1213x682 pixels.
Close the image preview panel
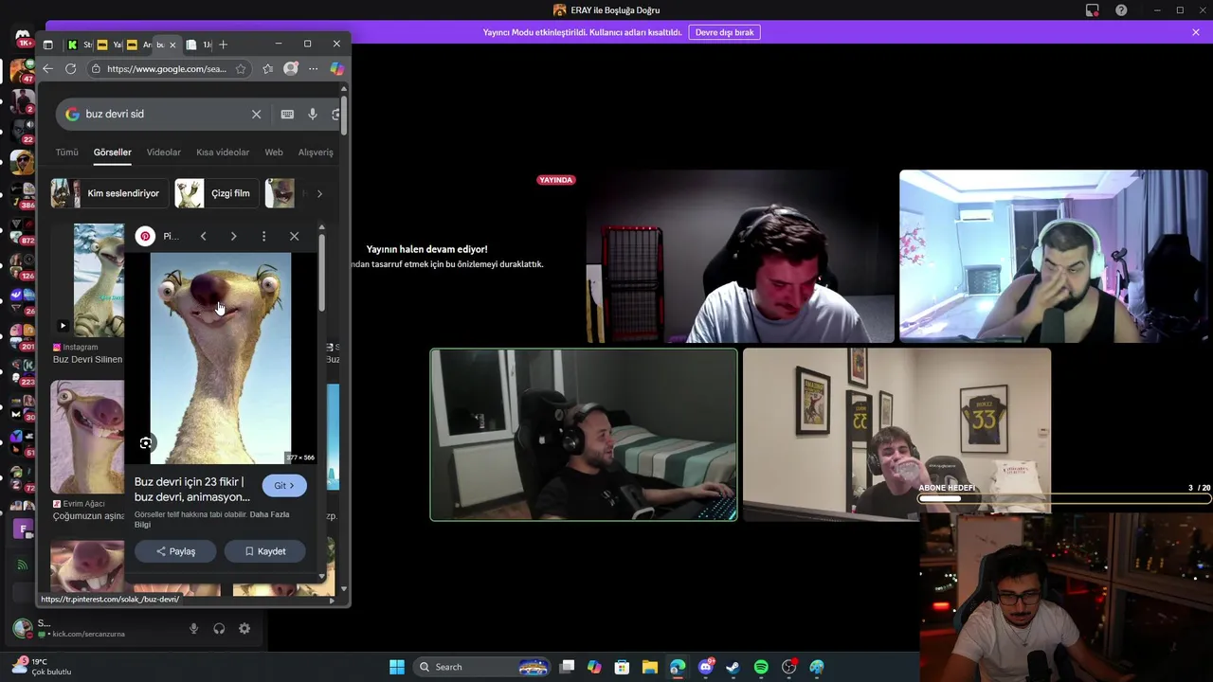(294, 236)
